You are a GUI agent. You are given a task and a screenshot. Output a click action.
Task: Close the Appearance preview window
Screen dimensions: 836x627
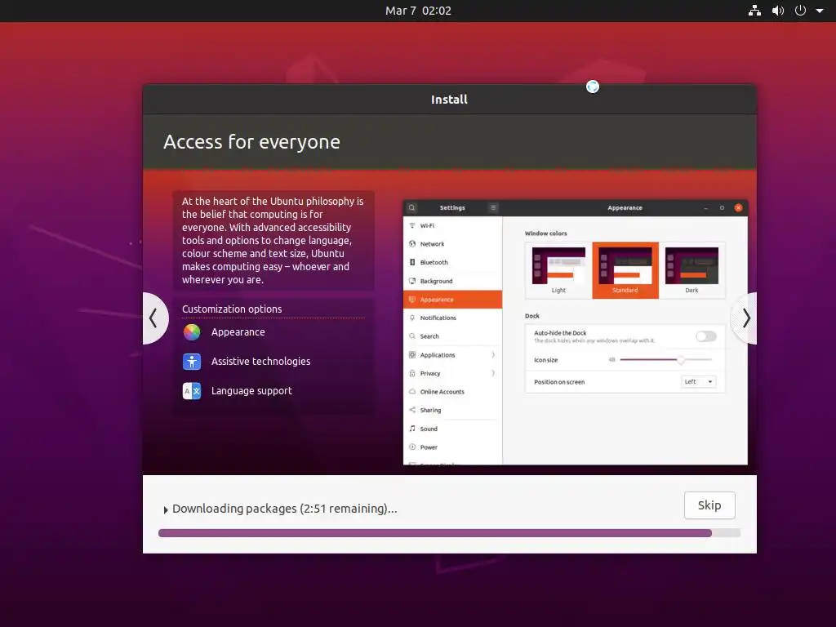coord(738,208)
